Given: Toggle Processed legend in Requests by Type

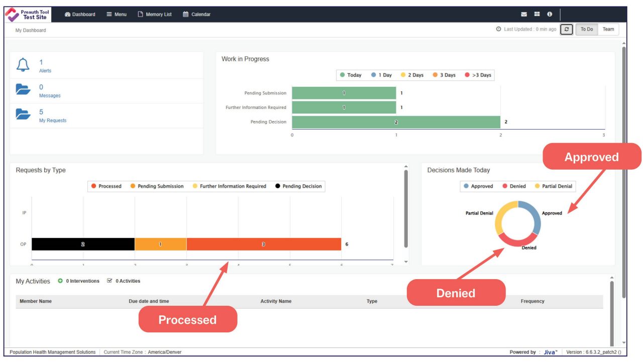Looking at the screenshot, I should click(106, 186).
